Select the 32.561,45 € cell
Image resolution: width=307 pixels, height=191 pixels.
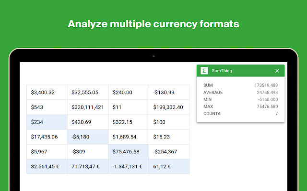click(x=47, y=166)
